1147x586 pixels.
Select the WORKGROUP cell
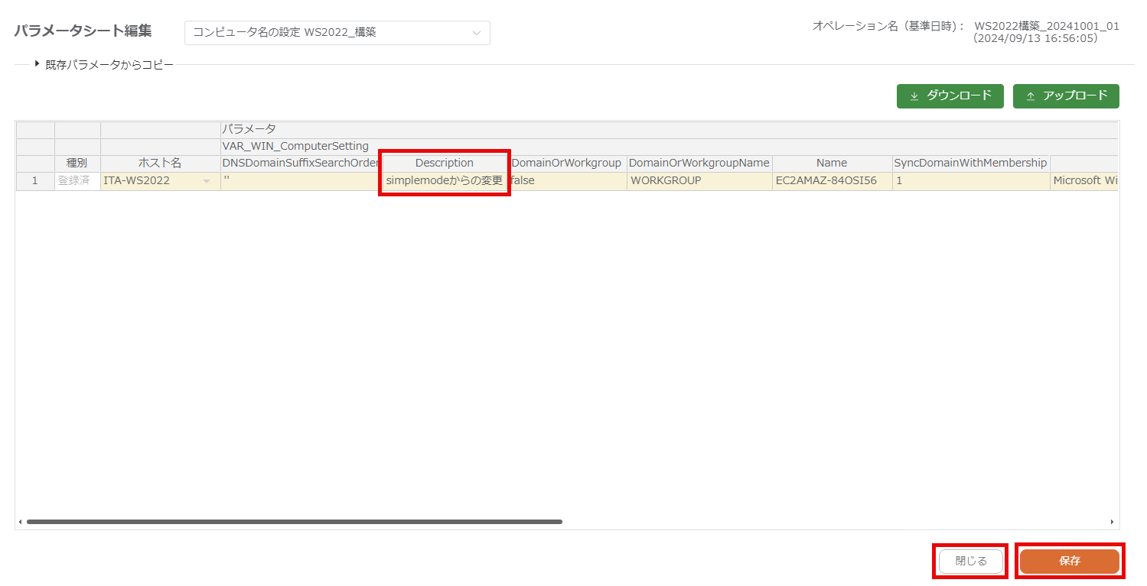click(x=699, y=181)
